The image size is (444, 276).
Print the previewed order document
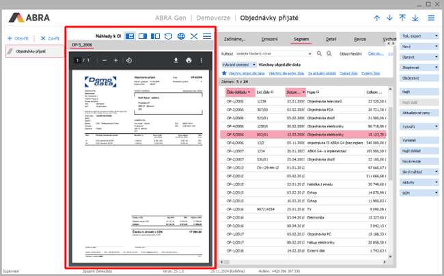click(x=189, y=61)
